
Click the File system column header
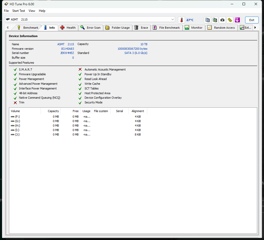pyautogui.click(x=101, y=111)
